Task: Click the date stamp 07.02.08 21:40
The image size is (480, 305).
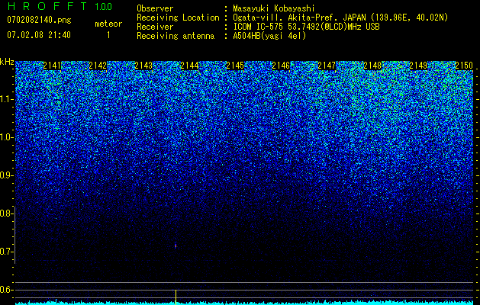Action: pos(39,35)
